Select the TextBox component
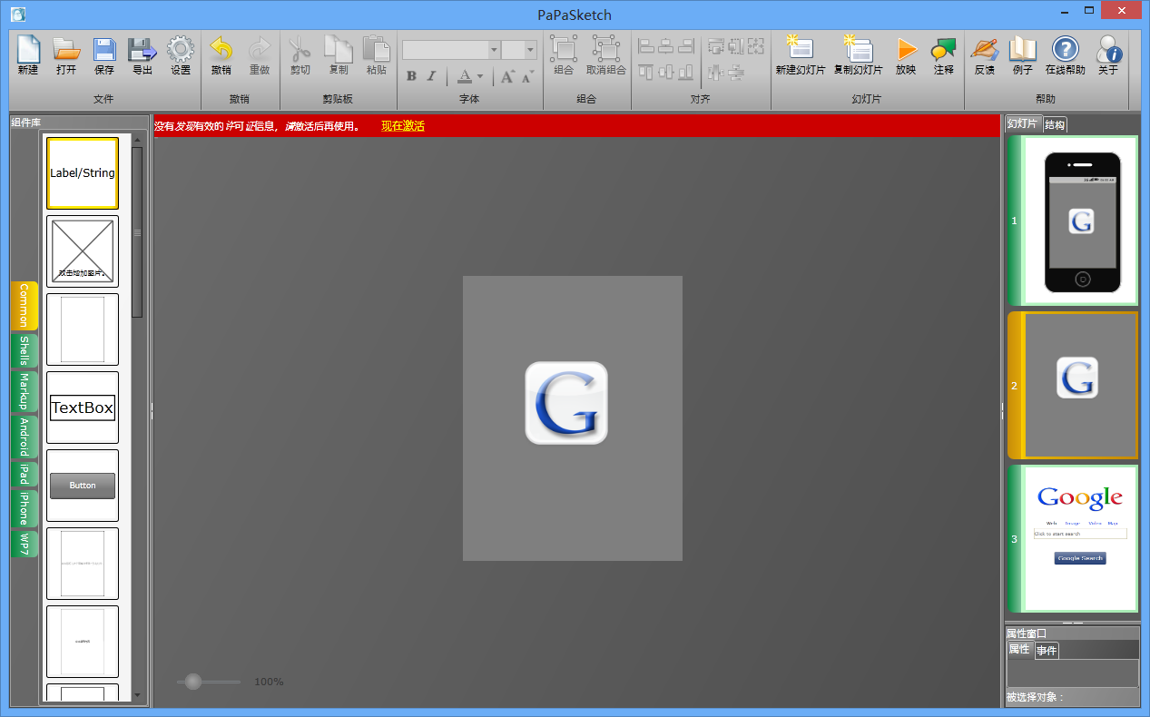The image size is (1150, 717). pos(83,408)
